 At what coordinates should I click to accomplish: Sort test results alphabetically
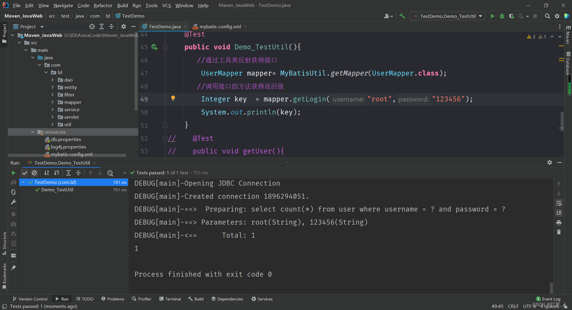[46, 173]
